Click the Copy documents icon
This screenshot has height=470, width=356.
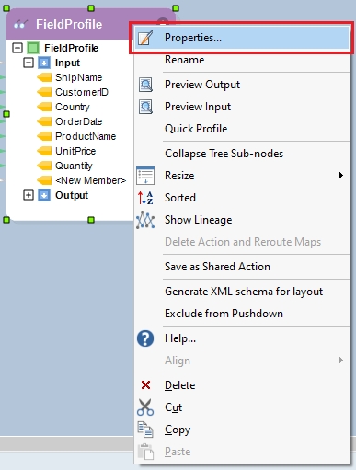tap(145, 430)
